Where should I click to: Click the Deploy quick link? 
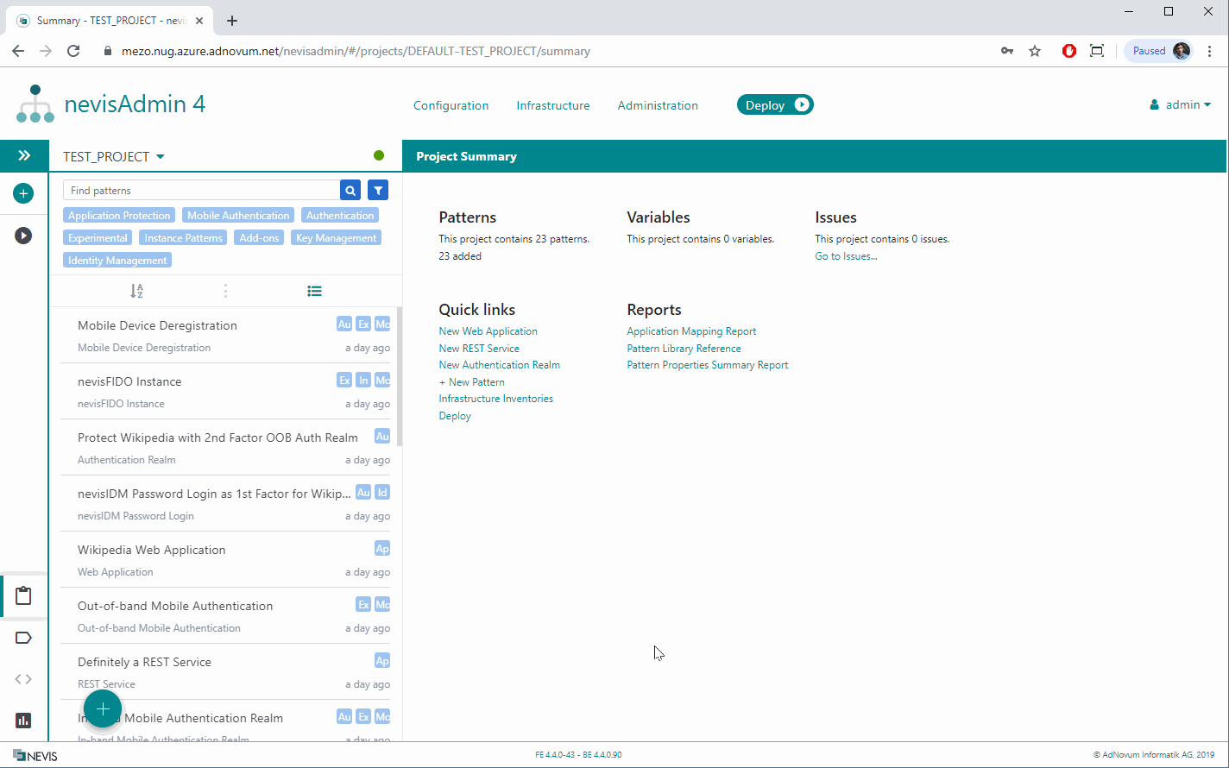(x=455, y=416)
